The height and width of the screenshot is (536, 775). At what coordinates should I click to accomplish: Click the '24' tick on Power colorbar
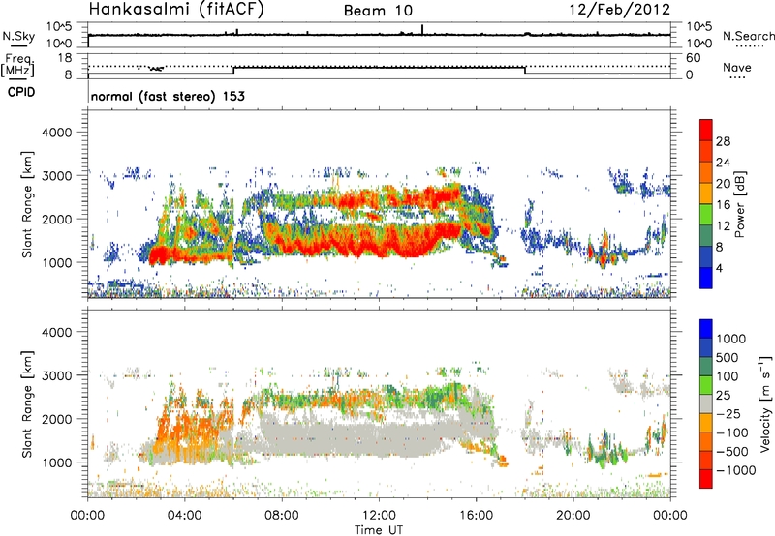(x=723, y=163)
